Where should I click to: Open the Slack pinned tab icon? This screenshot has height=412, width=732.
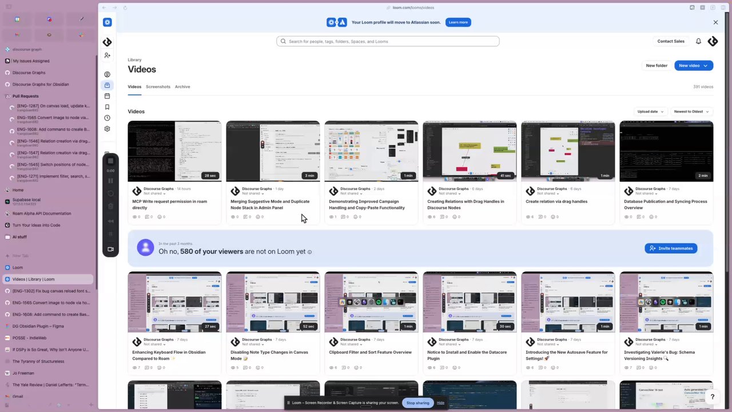(x=81, y=34)
